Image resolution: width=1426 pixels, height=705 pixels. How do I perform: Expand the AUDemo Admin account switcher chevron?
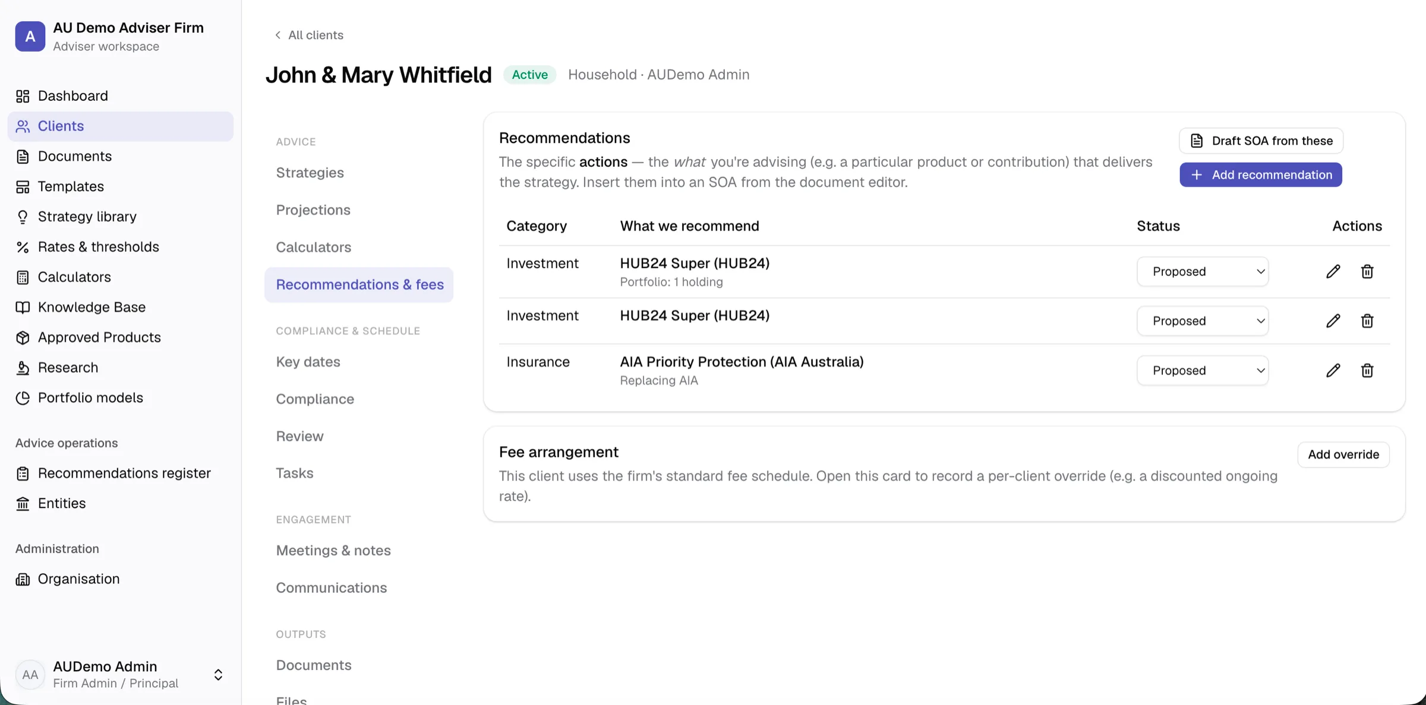(218, 675)
